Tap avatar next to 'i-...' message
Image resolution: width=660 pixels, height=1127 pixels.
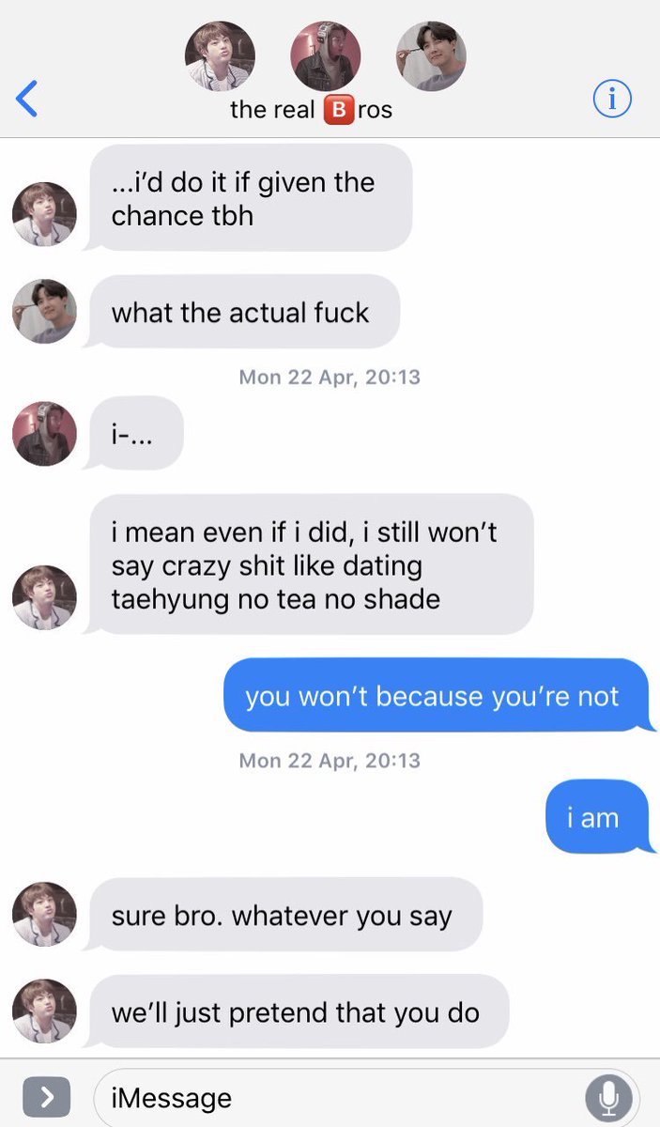pyautogui.click(x=44, y=434)
